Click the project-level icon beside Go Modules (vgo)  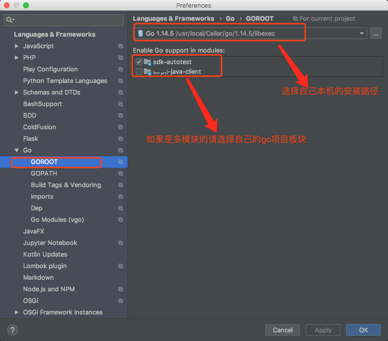(120, 220)
